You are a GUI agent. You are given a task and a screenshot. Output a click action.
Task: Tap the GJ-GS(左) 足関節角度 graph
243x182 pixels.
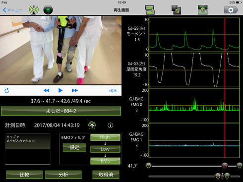tap(194, 70)
